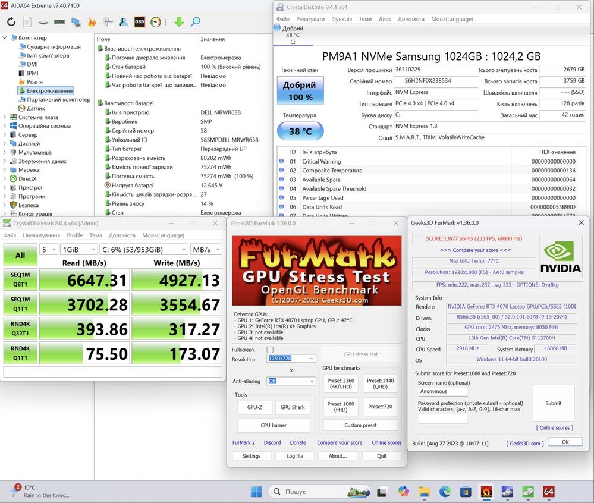Open the OSD panel icon in AIDA64
Image resolution: width=594 pixels, height=503 pixels.
coord(140,22)
